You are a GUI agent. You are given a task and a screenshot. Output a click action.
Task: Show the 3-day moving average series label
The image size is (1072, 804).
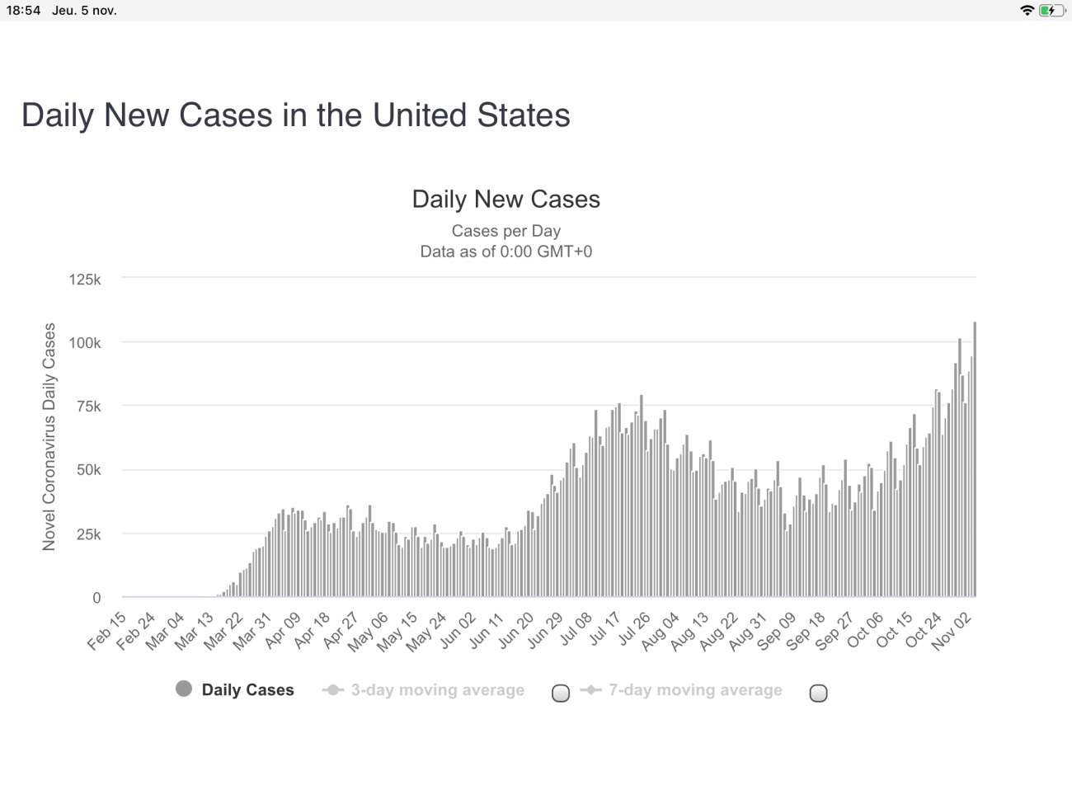click(437, 690)
